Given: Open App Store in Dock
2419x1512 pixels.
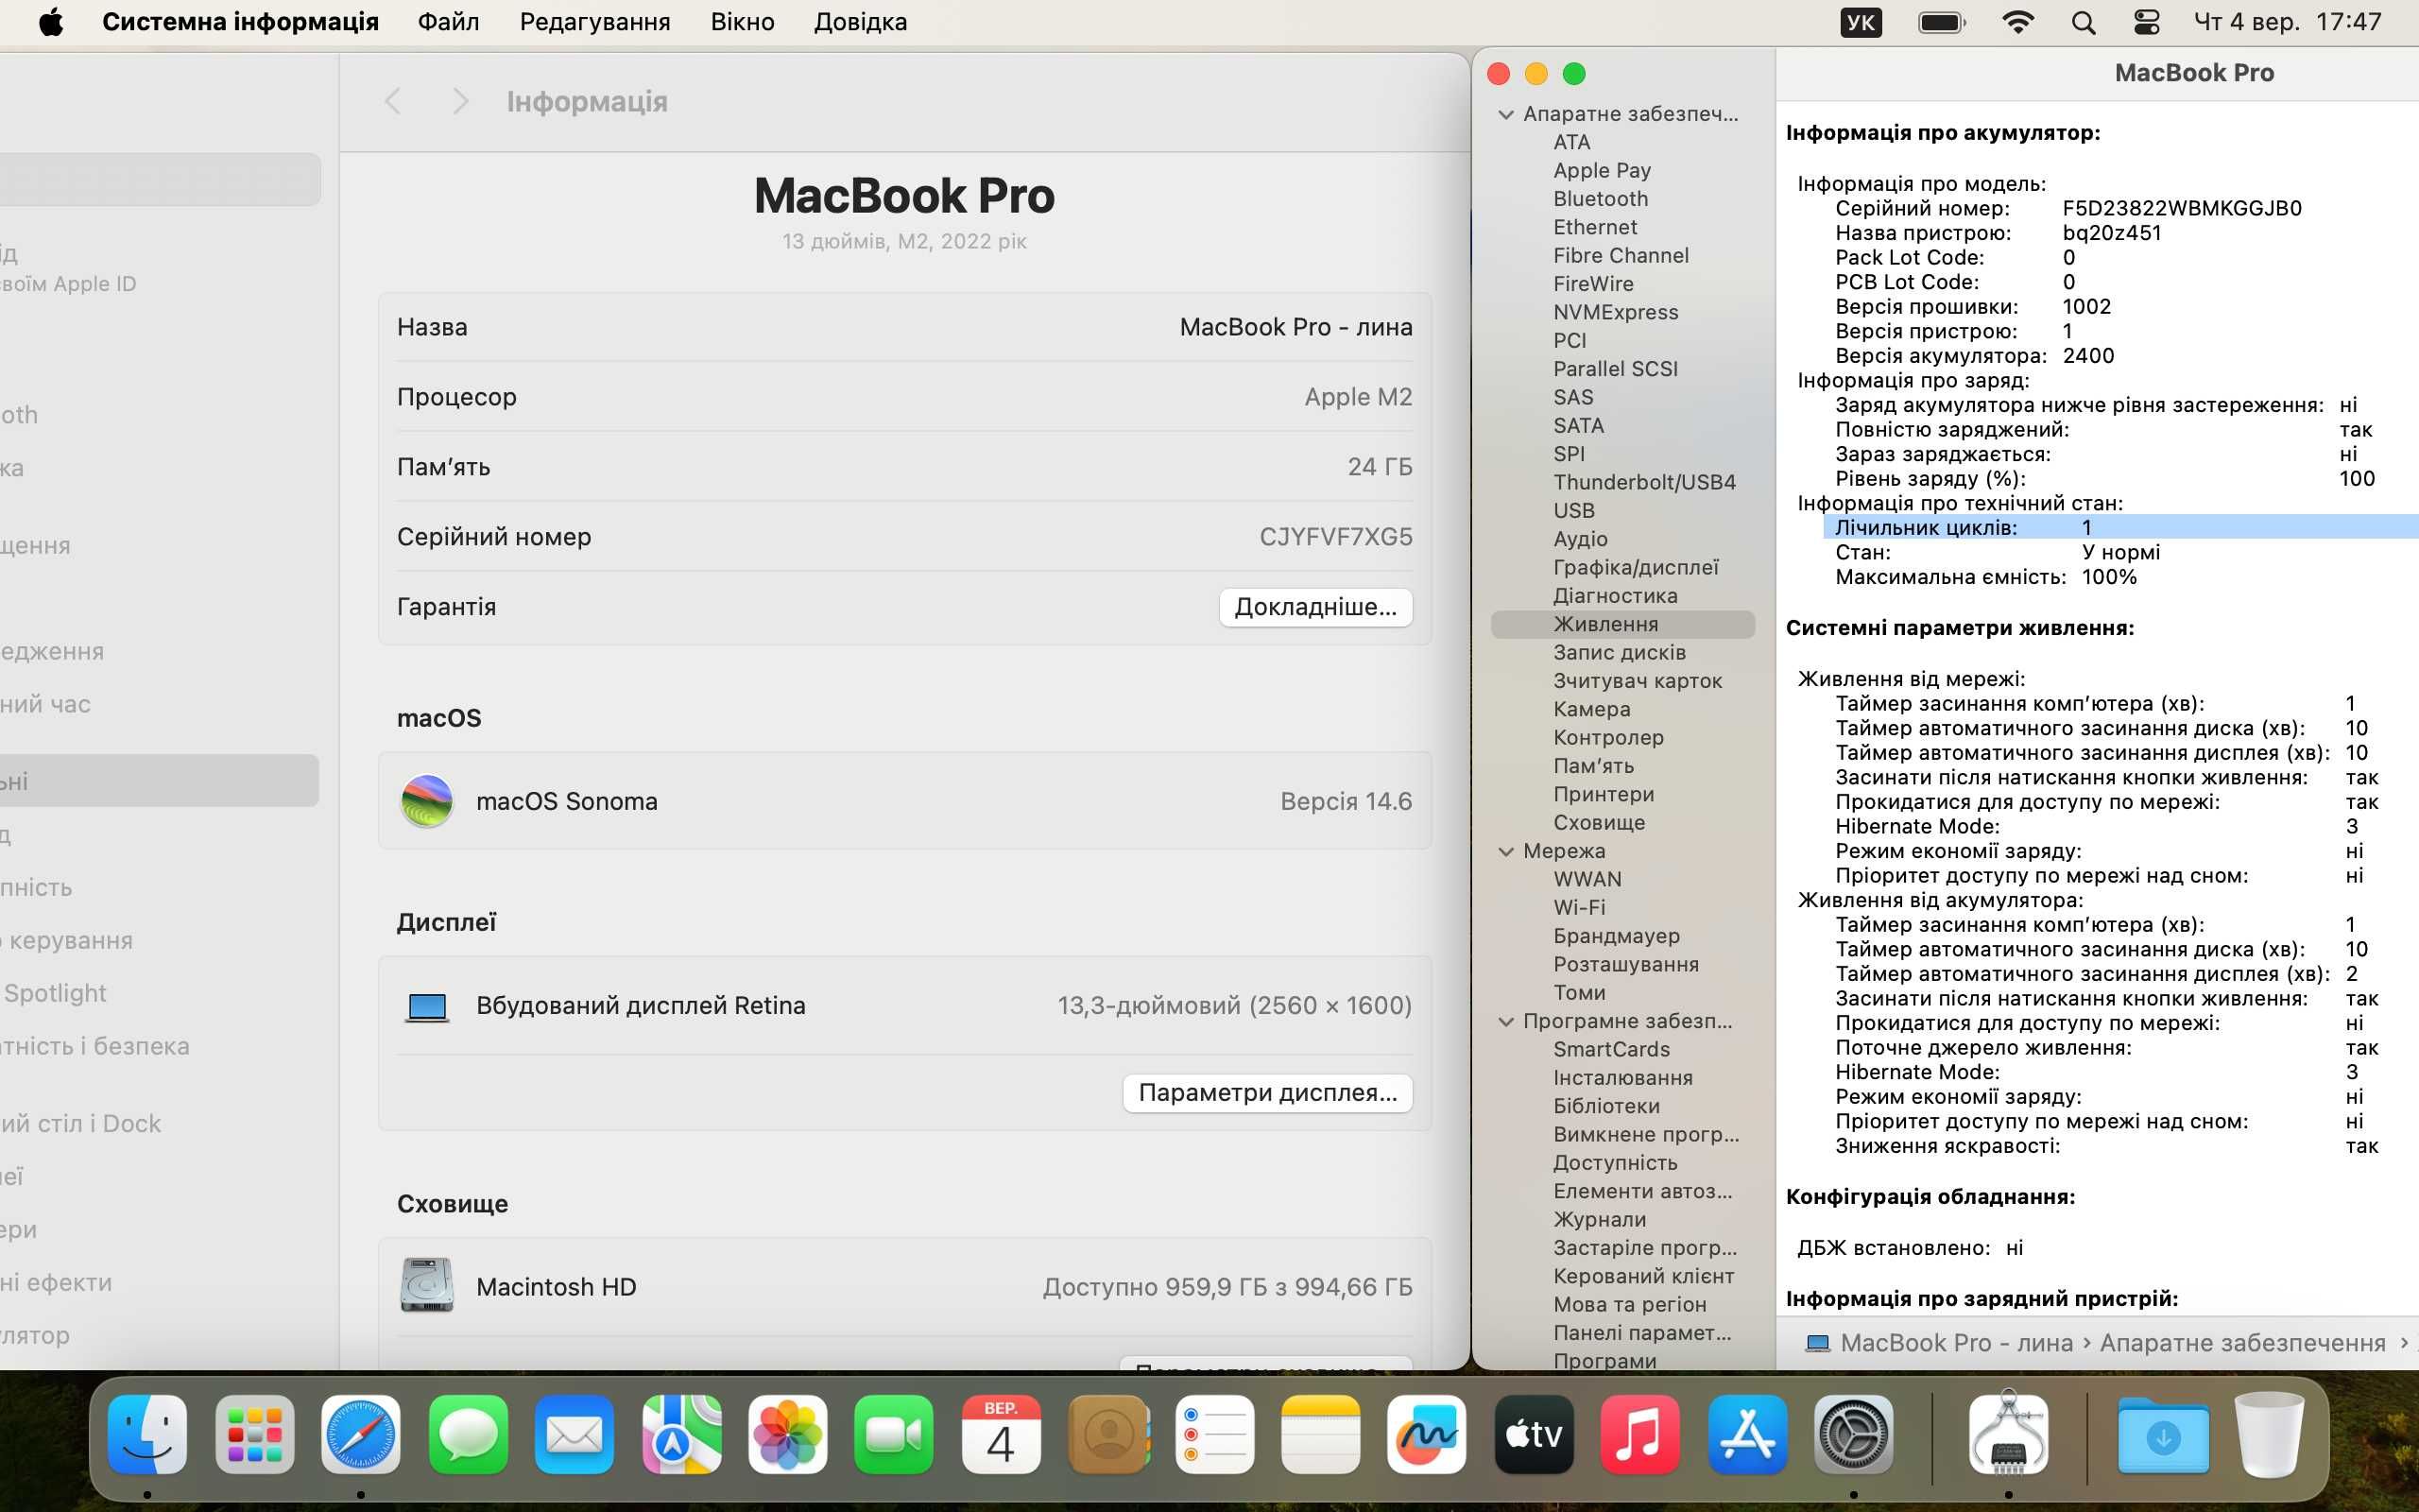Looking at the screenshot, I should pos(1747,1434).
